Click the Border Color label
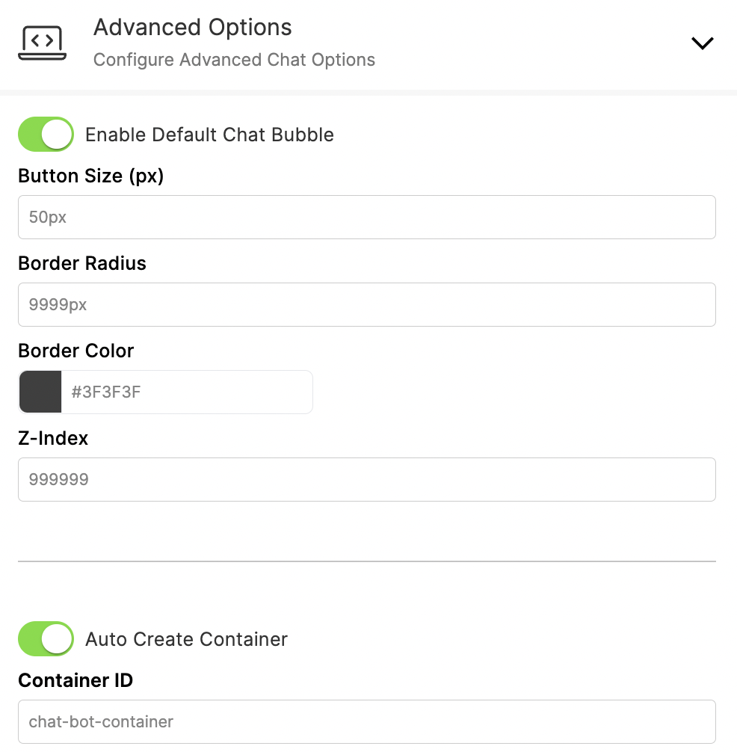The height and width of the screenshot is (752, 737). point(75,351)
